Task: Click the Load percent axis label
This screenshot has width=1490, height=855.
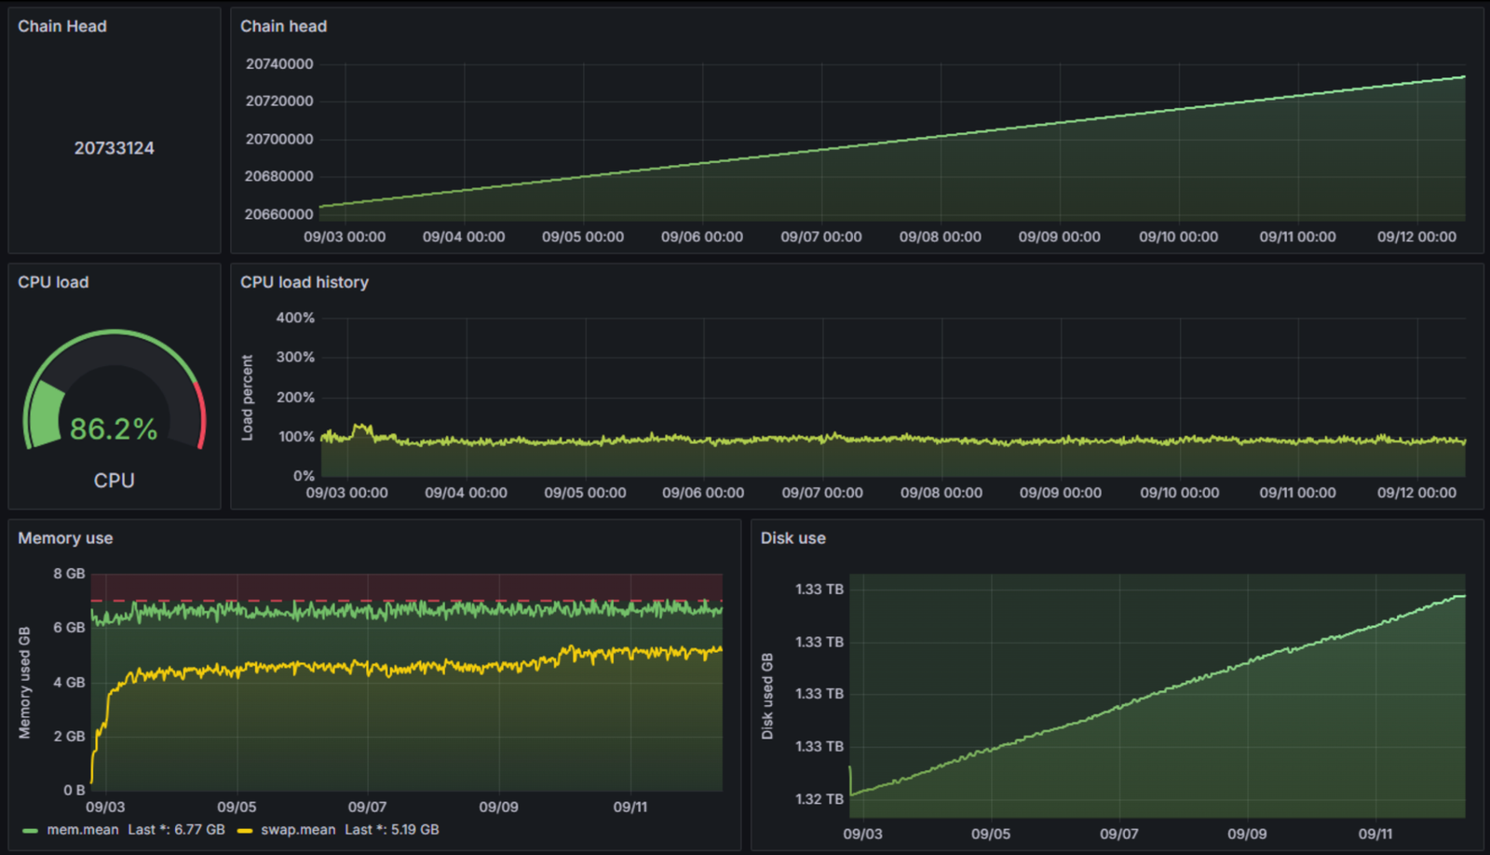Action: click(x=248, y=397)
